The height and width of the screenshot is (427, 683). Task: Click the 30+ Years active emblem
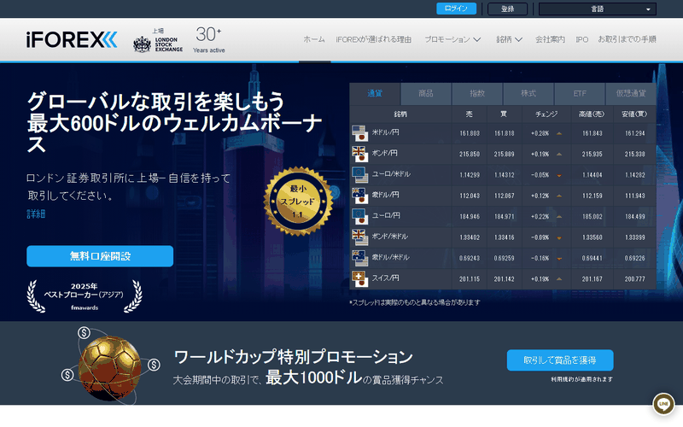(208, 39)
